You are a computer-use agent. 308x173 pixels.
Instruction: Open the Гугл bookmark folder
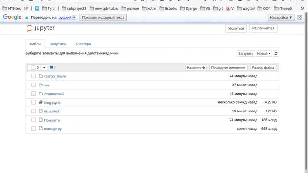pos(49,8)
